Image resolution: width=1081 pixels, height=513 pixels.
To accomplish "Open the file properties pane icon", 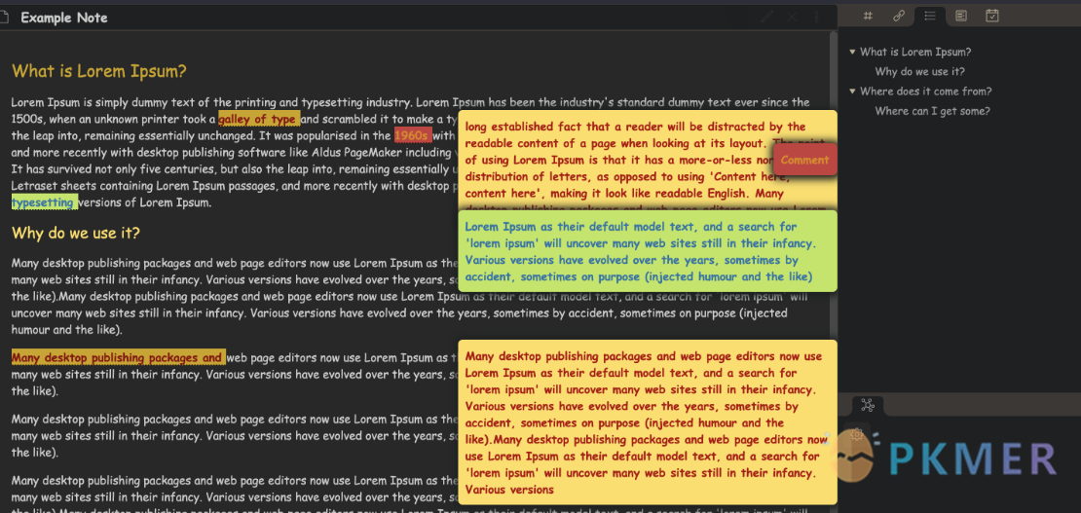I will (961, 16).
